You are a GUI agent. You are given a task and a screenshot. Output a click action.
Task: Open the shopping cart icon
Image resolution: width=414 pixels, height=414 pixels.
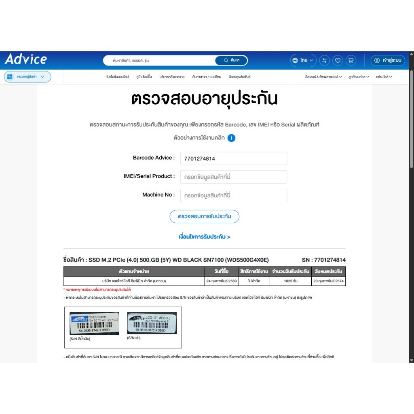[x=351, y=60]
